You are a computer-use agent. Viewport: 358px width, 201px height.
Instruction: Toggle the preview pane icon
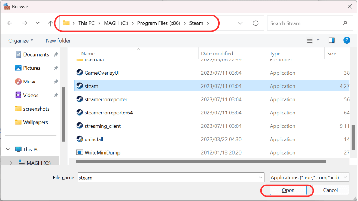pyautogui.click(x=331, y=40)
